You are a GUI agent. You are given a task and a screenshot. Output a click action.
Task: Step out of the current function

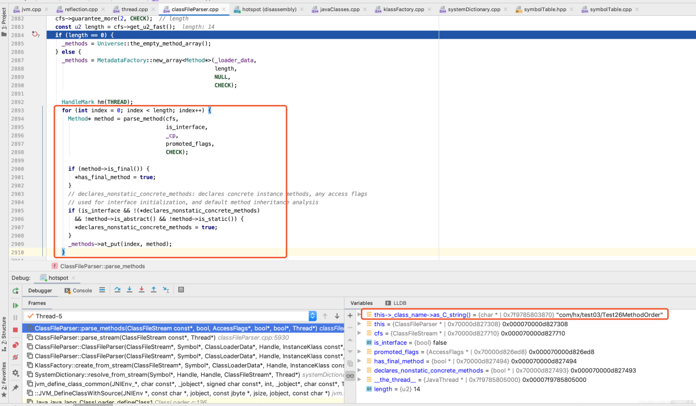(x=154, y=290)
